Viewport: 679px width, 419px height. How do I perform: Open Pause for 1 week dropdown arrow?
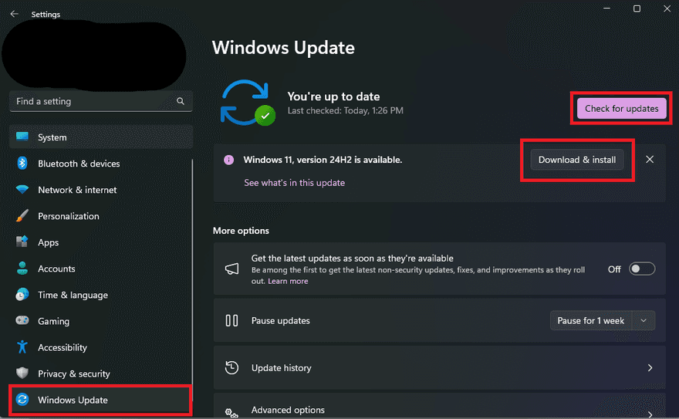click(644, 321)
